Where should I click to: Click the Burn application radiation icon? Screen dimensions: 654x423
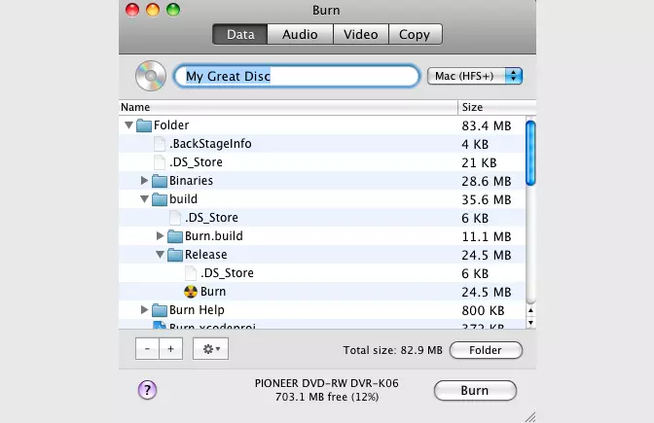(191, 292)
